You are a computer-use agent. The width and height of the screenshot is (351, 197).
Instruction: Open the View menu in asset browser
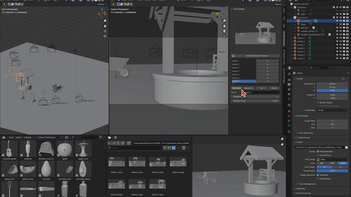tap(11, 137)
